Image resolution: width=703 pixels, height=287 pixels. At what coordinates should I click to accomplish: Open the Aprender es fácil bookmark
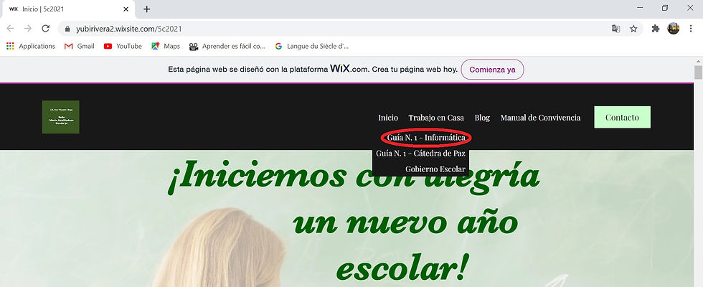tap(227, 46)
